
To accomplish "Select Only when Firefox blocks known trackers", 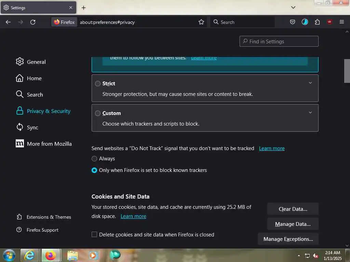I will pyautogui.click(x=94, y=170).
